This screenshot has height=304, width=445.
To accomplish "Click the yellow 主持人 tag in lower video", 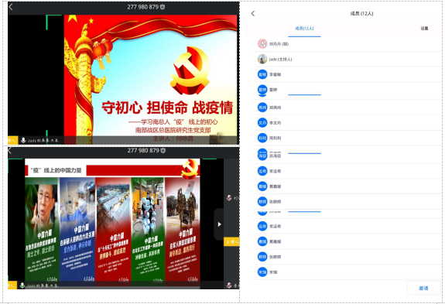I will coord(231,241).
